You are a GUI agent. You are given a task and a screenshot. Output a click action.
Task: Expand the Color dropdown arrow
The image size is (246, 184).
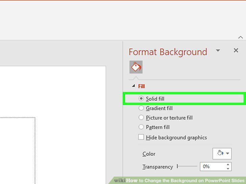228,153
